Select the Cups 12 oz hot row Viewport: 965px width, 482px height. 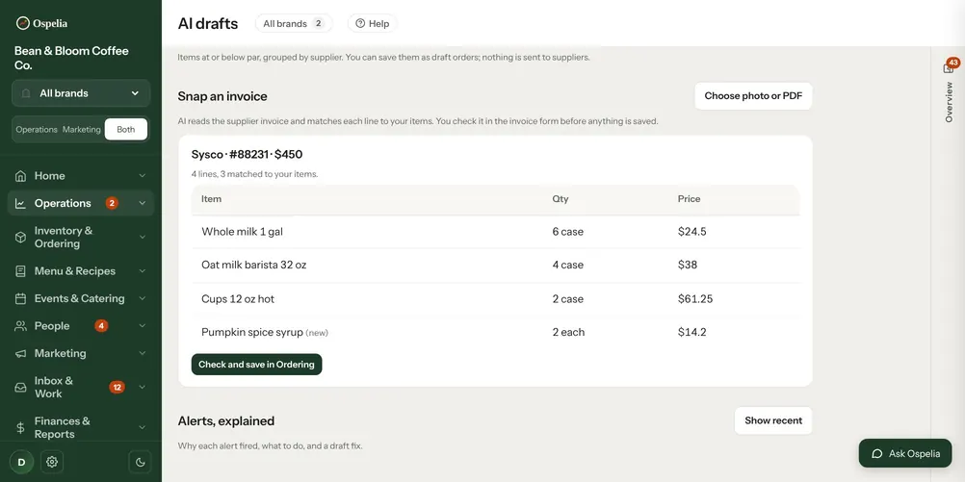coord(495,299)
